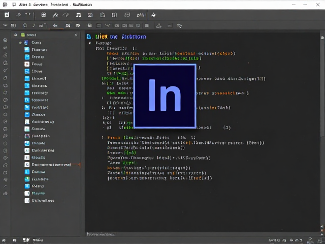This screenshot has width=325, height=244.
Task: Click the large blue "In" logo tile
Action: pos(165,96)
